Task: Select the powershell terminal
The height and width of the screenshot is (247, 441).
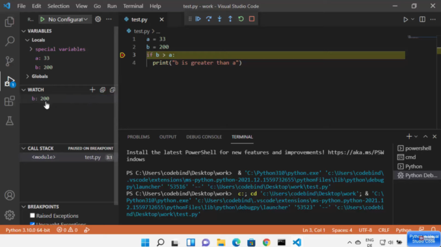Action: coord(417,148)
